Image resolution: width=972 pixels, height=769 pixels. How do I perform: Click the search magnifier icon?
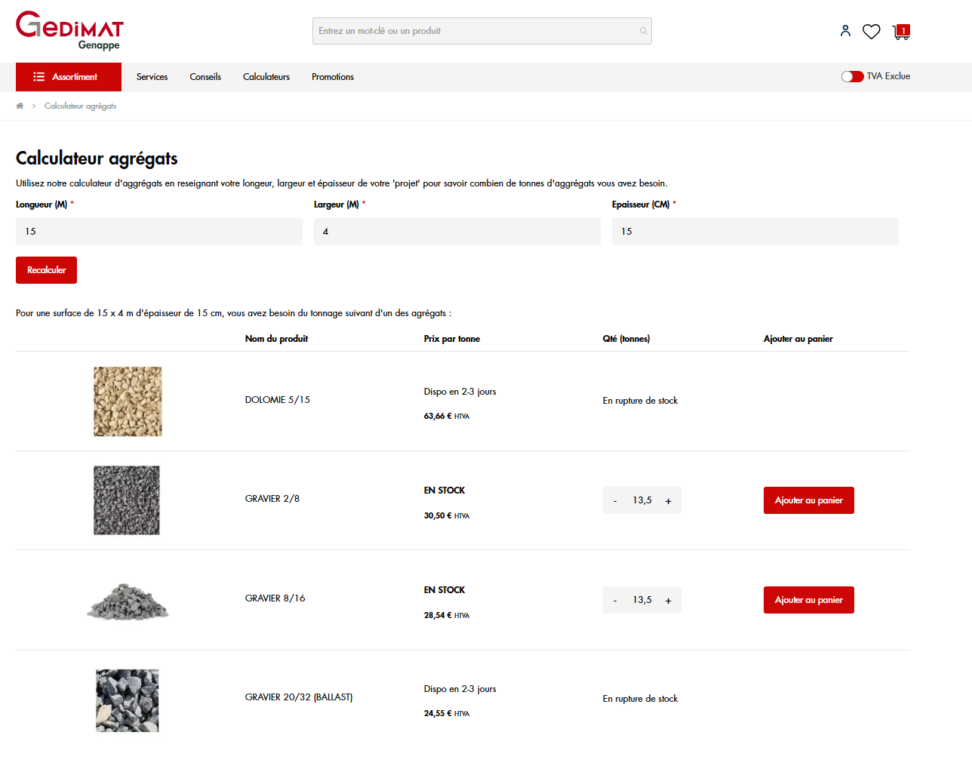tap(643, 31)
